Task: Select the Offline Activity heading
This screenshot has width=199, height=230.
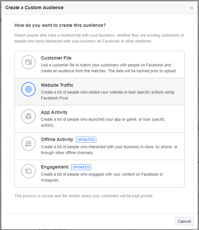Action: point(57,139)
